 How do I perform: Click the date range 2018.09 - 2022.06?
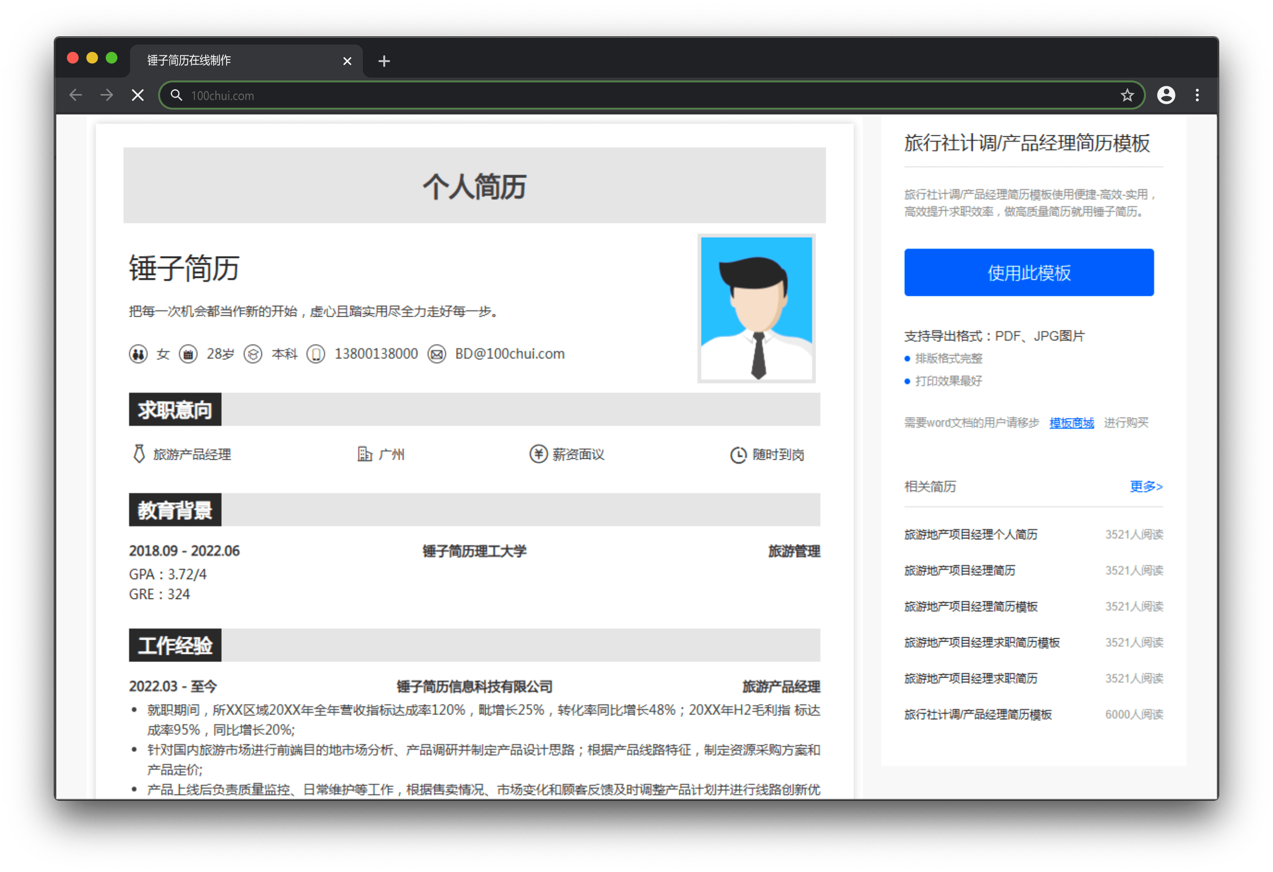tap(184, 550)
